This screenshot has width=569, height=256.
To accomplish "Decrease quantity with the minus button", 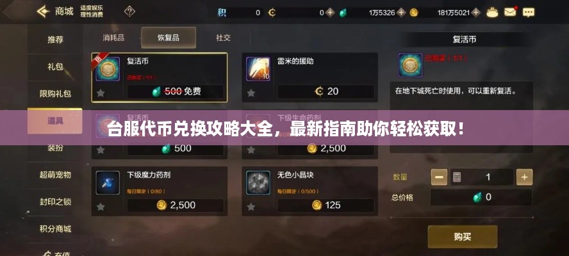I will (439, 177).
